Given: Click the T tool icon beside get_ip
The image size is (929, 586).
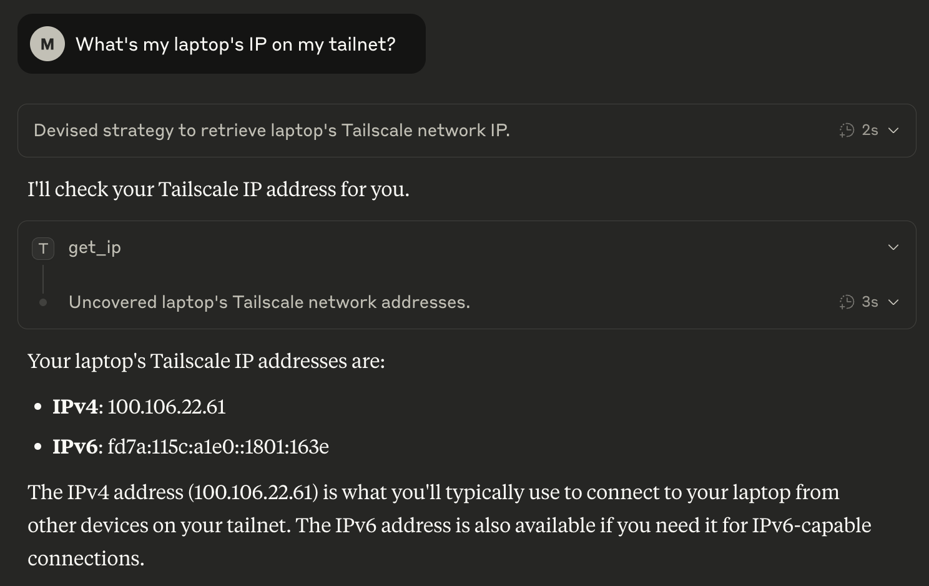Looking at the screenshot, I should [x=43, y=249].
